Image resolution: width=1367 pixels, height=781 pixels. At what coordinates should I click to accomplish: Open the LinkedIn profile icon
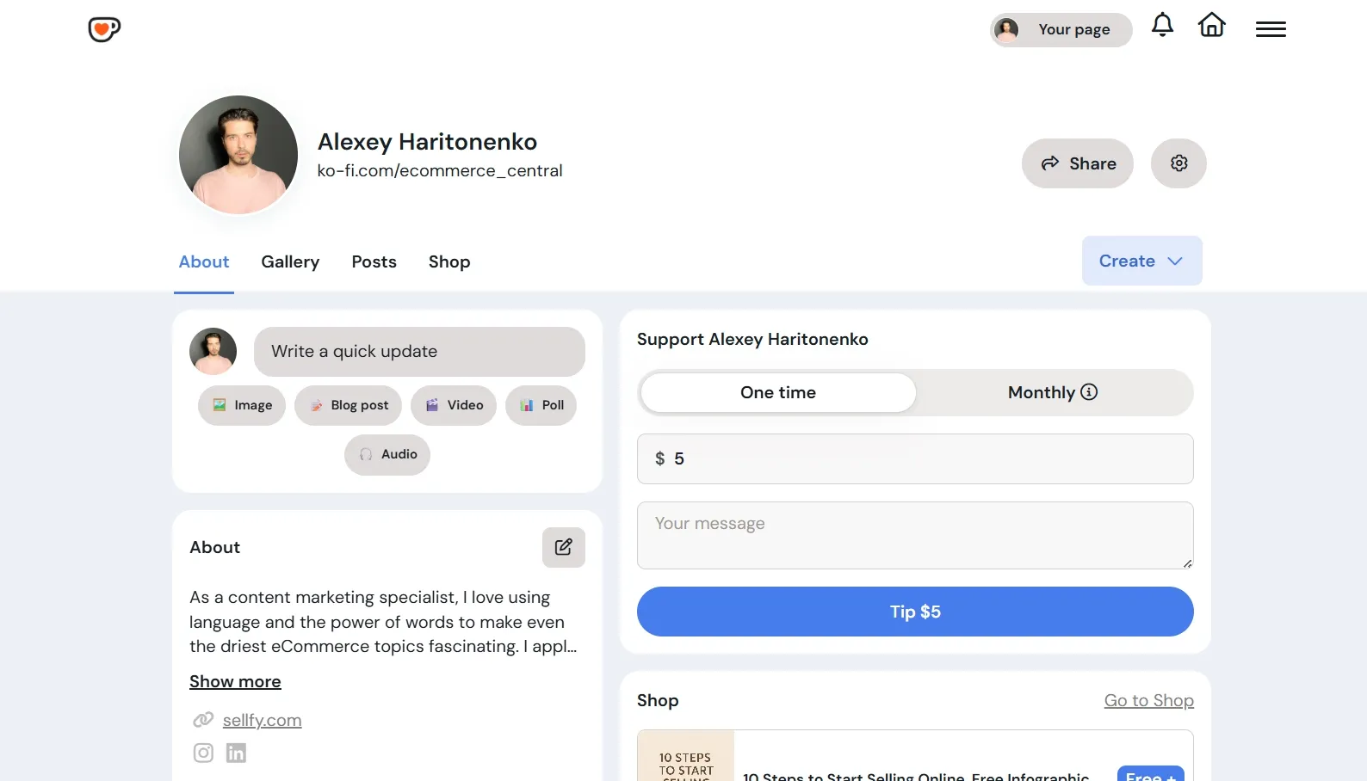pos(236,753)
